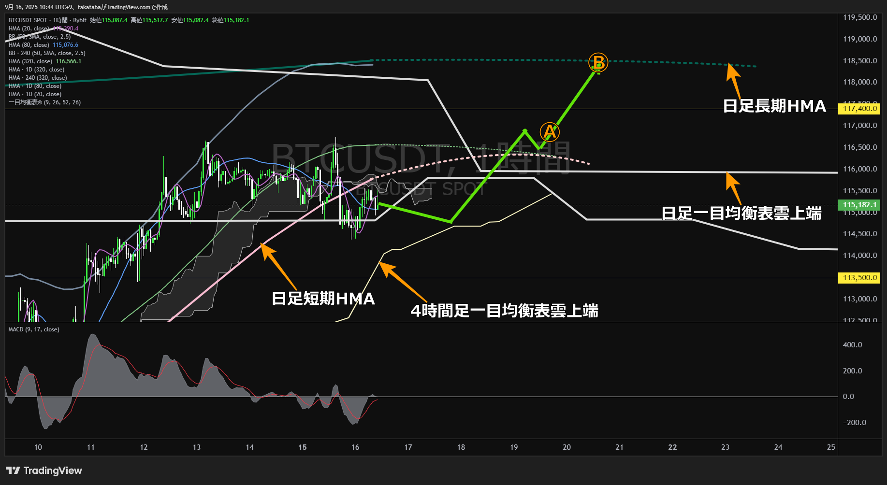Click 116,000.0 on the price axis

pyautogui.click(x=860, y=169)
